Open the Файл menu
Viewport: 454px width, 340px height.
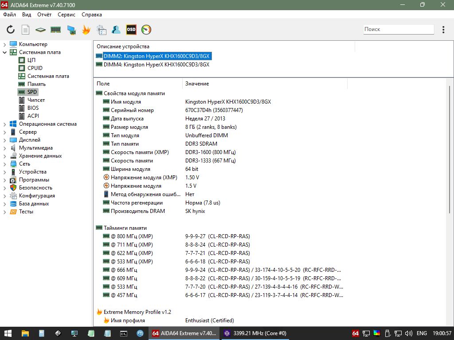(10, 15)
